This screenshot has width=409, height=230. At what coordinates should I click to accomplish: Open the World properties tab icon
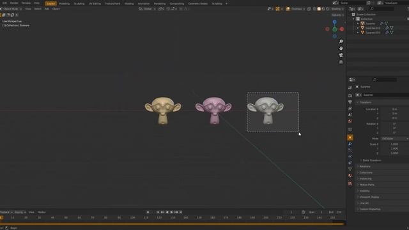coord(350,121)
